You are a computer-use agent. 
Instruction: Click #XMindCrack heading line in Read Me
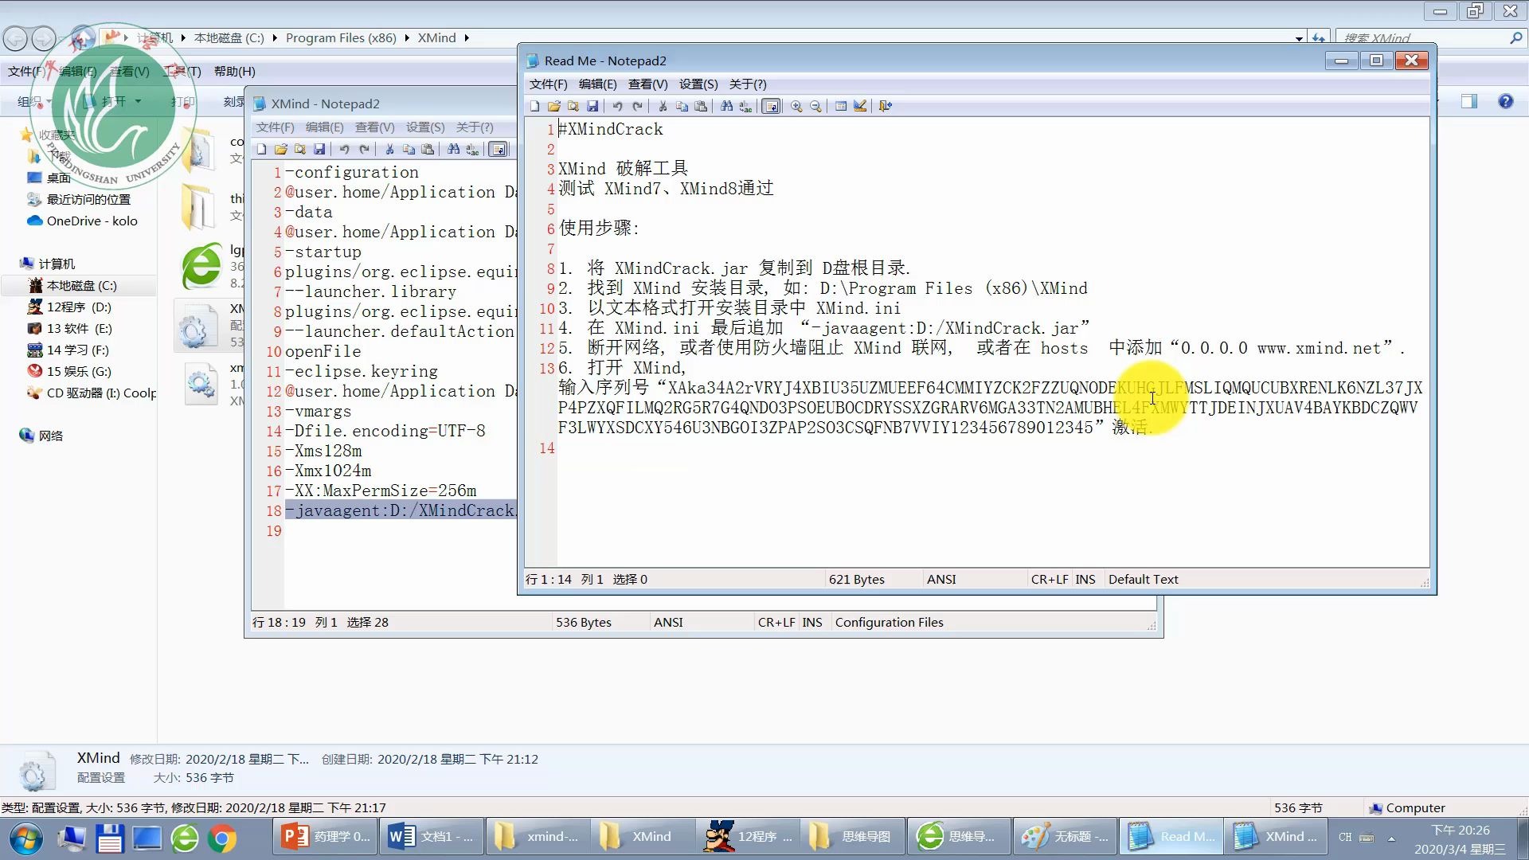(611, 129)
